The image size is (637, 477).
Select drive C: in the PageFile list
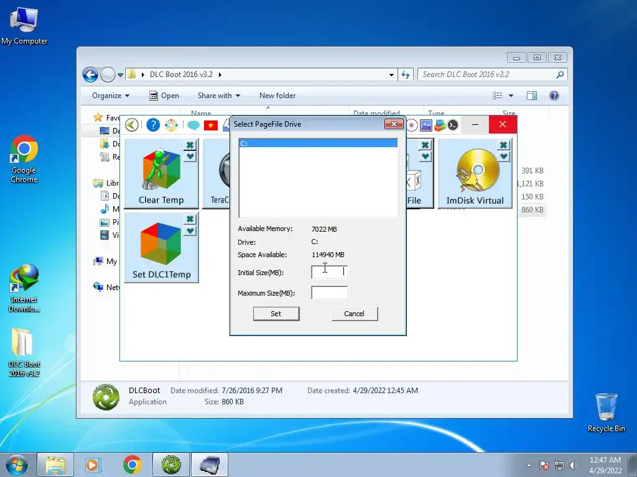(x=318, y=143)
